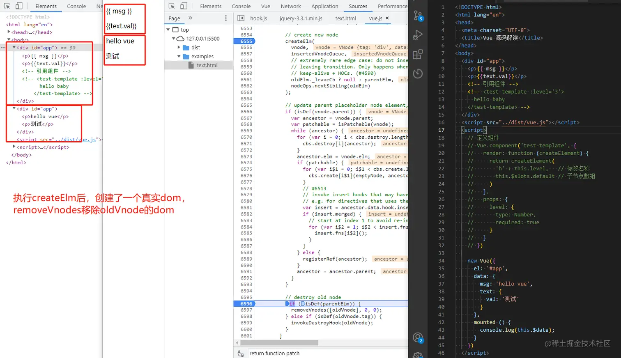Click the dist folder icon
This screenshot has width=621, height=358.
click(x=186, y=48)
